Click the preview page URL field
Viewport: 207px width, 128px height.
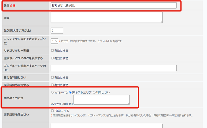click(114, 68)
